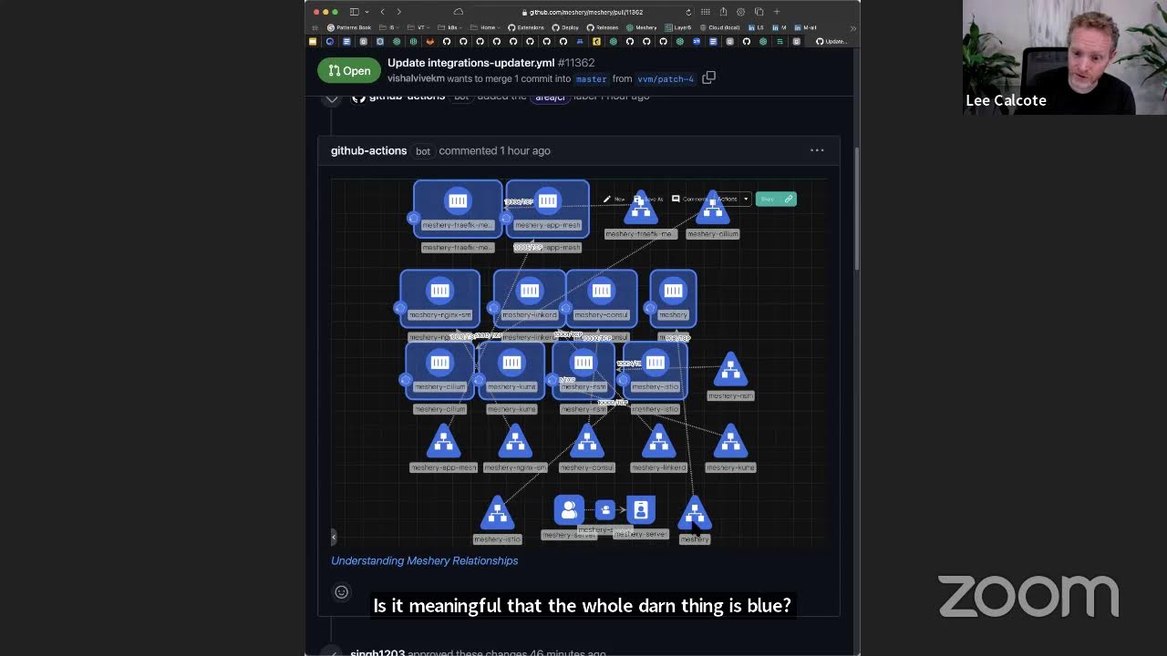Click the page vertical scrollbar
The width and height of the screenshot is (1167, 656).
click(x=856, y=210)
